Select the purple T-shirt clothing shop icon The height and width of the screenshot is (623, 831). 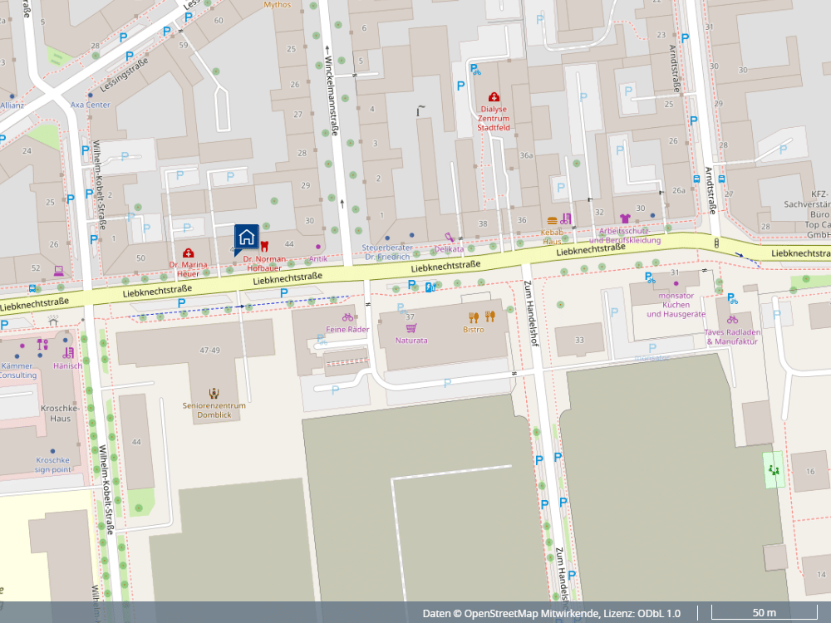pyautogui.click(x=625, y=218)
